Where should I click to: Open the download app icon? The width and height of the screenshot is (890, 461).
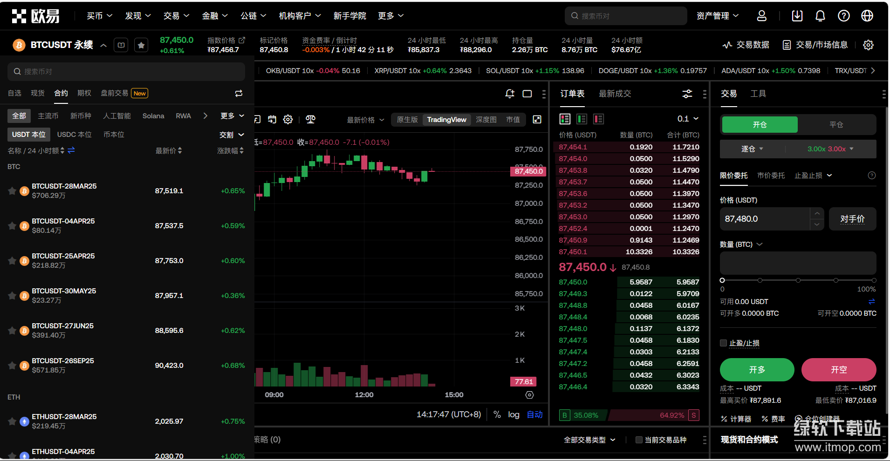point(797,16)
